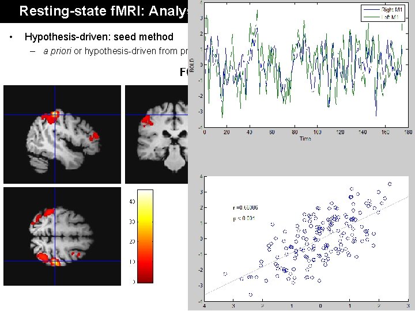This screenshot has width=415, height=311.
Task: Click the '180' tick on time axis
Action: (408, 132)
